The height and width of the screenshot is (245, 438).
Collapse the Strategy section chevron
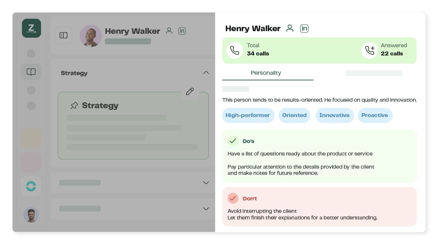(x=206, y=73)
